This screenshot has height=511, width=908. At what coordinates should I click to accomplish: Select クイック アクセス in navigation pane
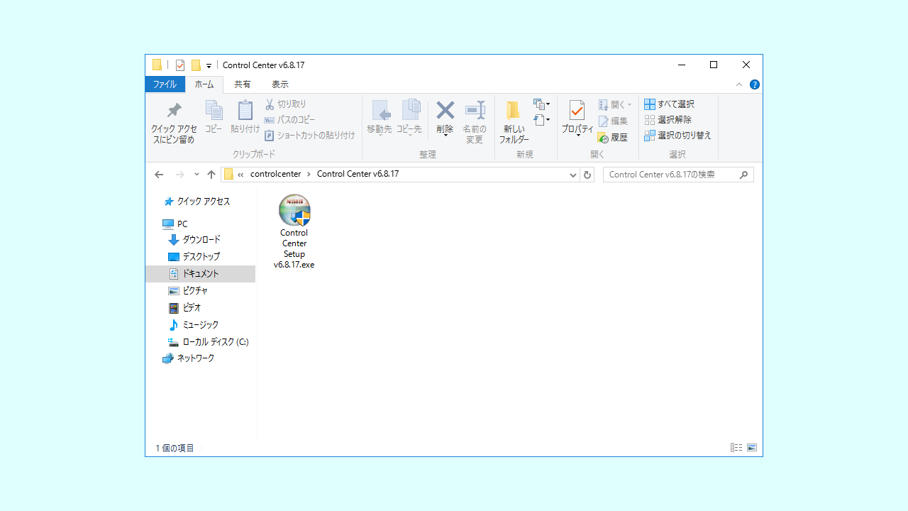[x=197, y=202]
